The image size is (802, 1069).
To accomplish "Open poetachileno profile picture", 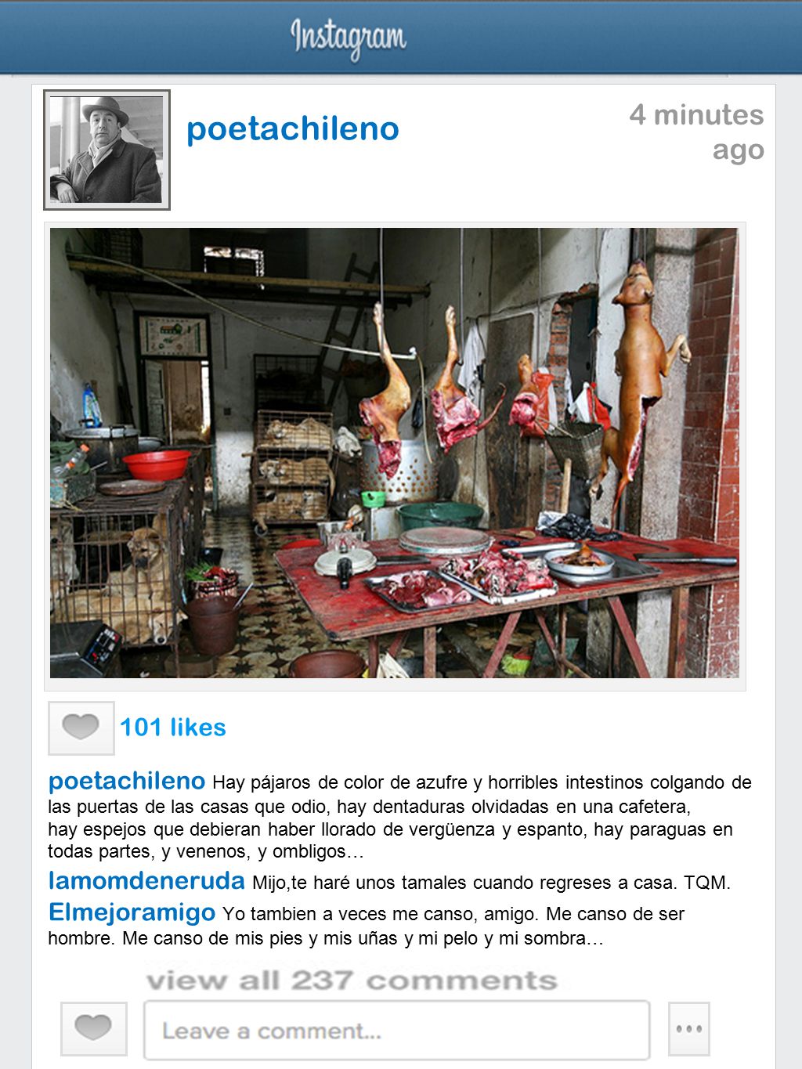I will (107, 150).
